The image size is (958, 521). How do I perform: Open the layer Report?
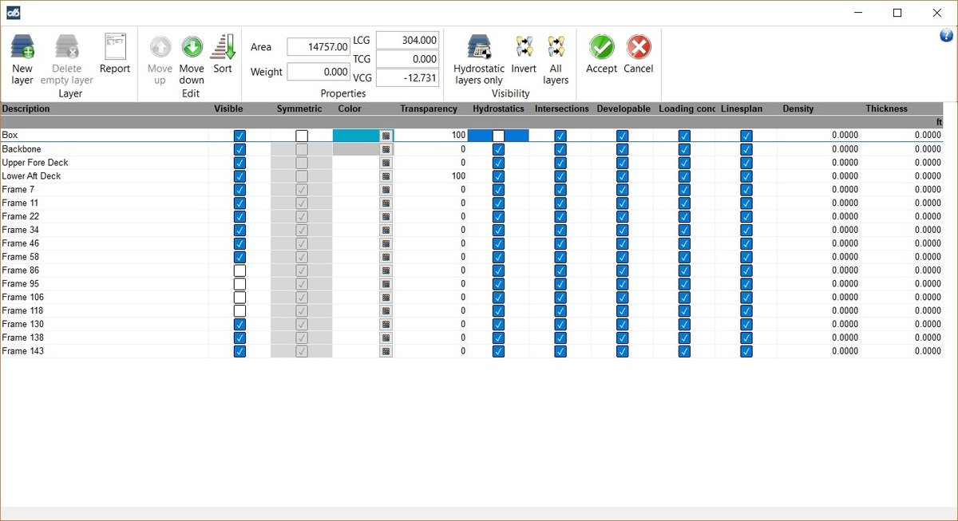[115, 48]
